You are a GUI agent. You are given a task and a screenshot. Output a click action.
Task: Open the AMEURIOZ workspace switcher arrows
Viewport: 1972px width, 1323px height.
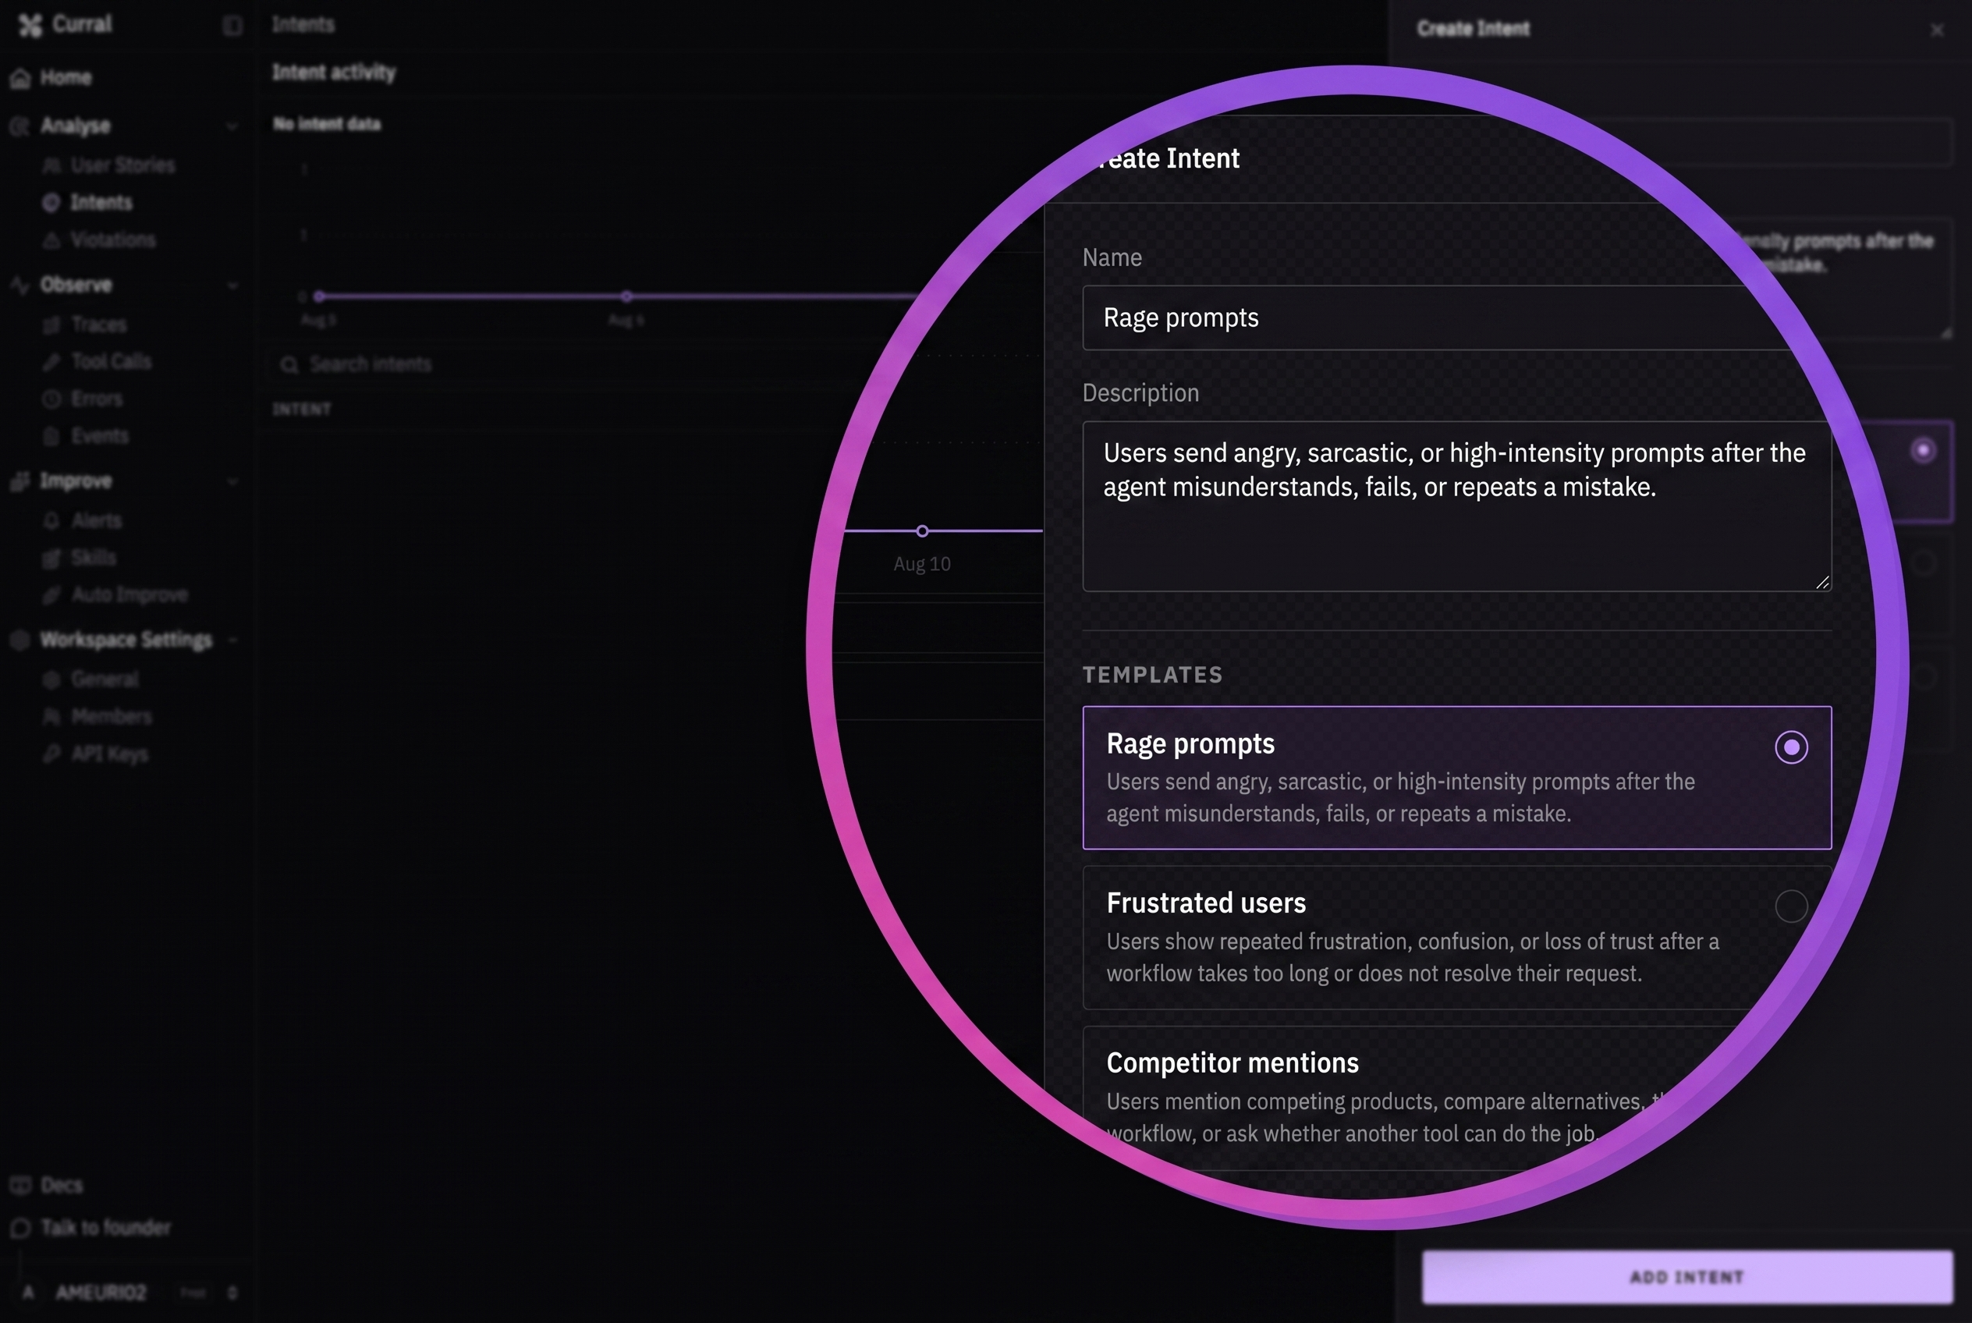(232, 1293)
